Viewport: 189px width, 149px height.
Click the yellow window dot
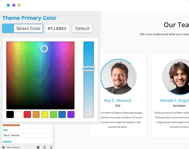(19, 5)
